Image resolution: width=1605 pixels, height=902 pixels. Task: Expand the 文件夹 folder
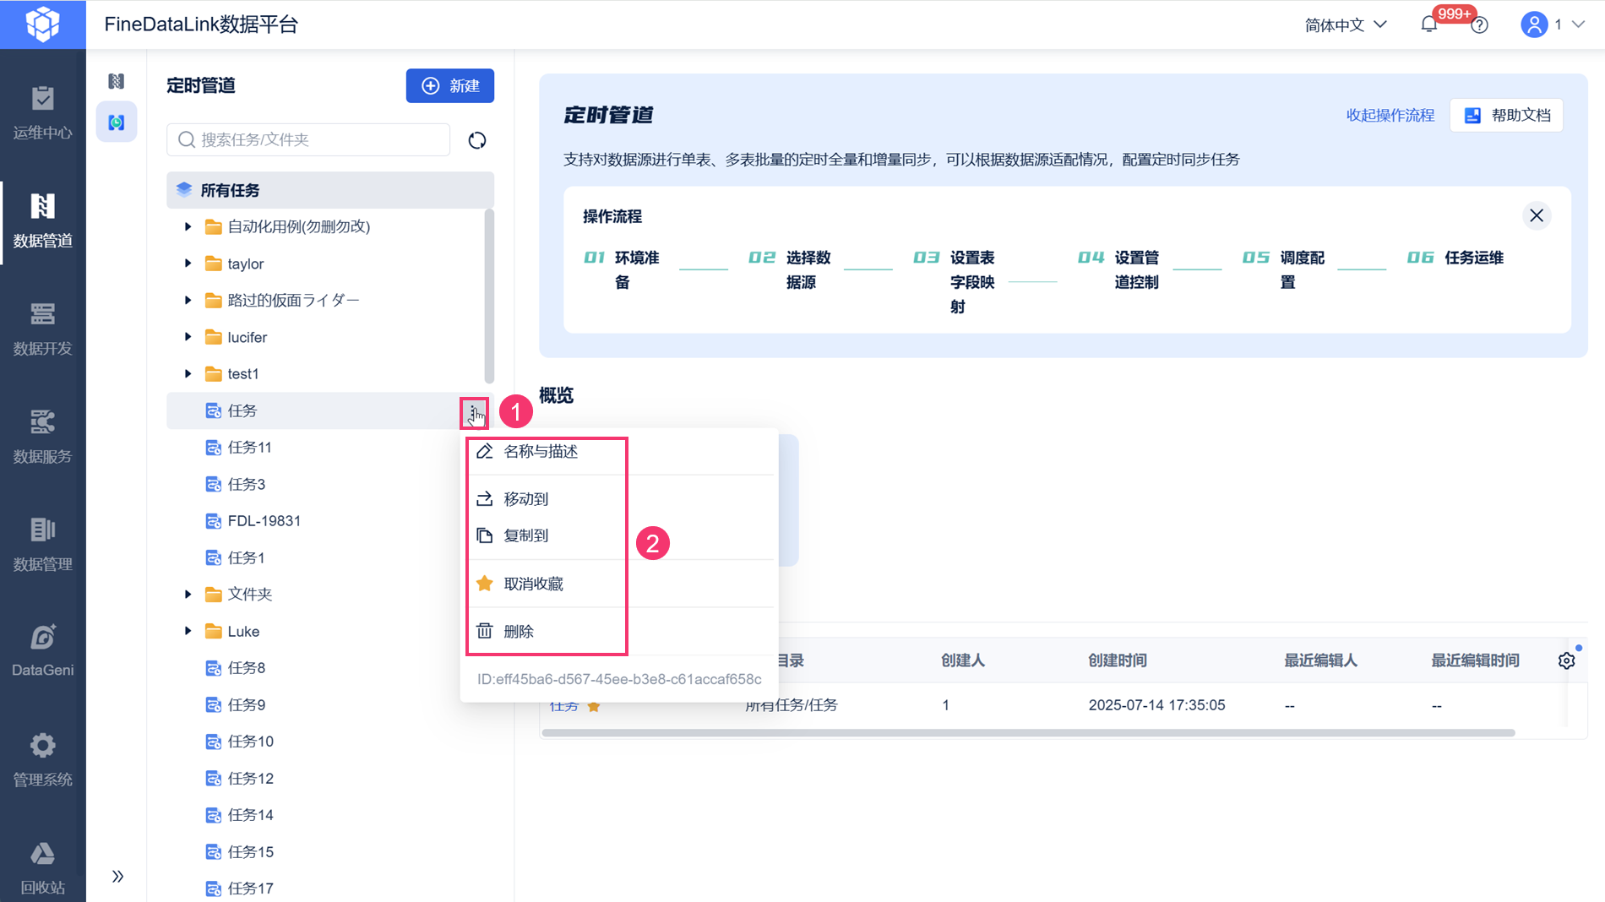[x=188, y=594]
